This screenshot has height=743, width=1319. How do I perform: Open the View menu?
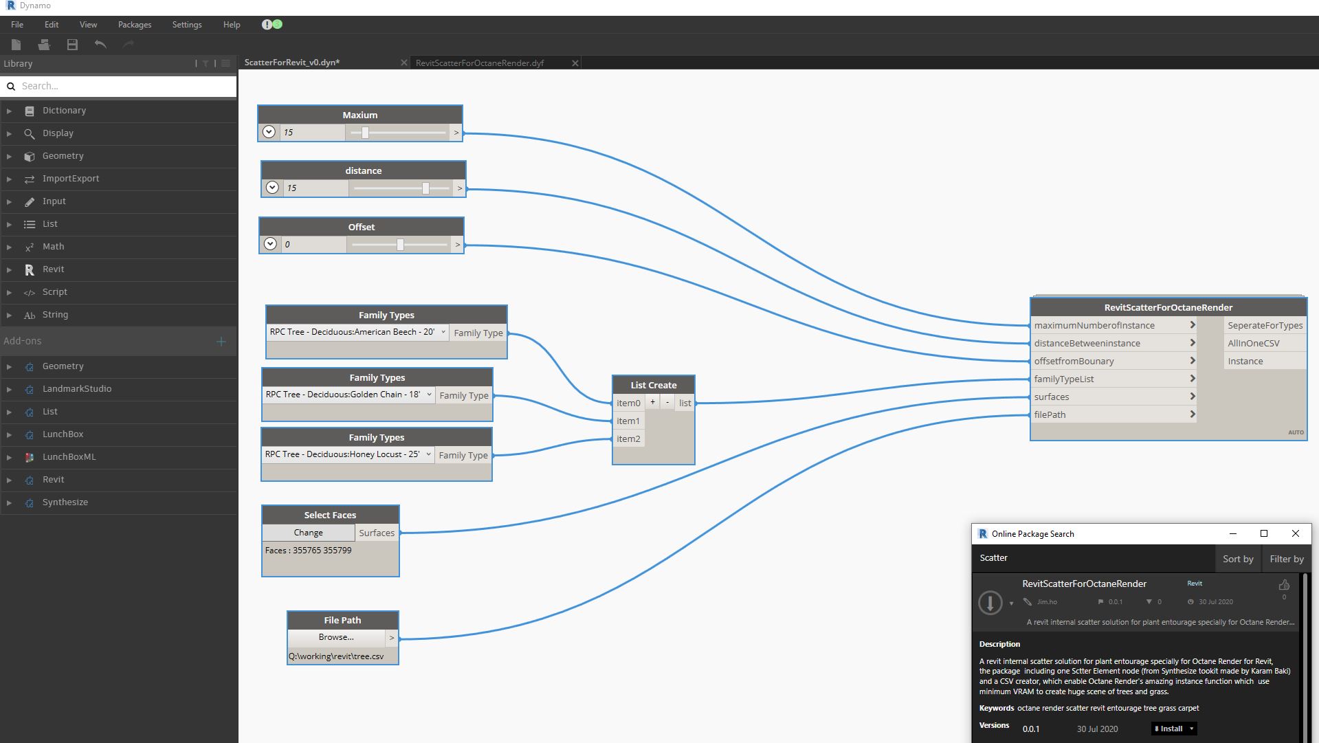coord(88,25)
